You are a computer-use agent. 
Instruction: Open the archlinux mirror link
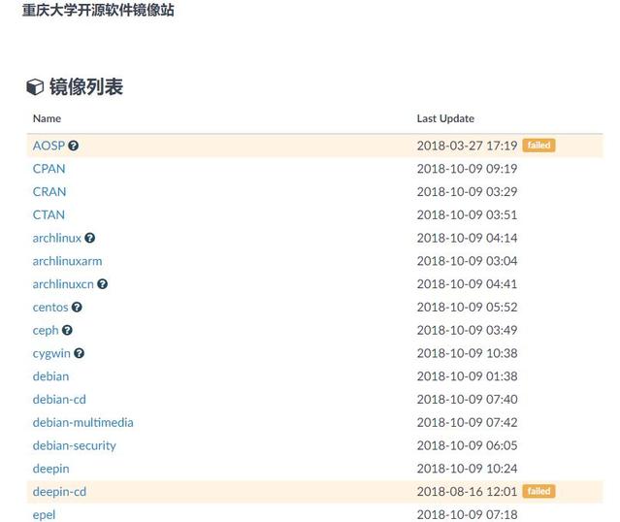click(x=57, y=238)
